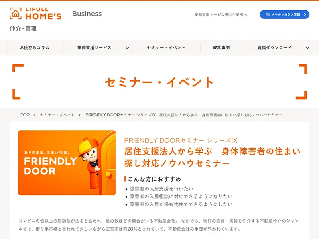
Task: Expand the 資料ダウンロード dropdown chevron
Action: click(x=307, y=48)
